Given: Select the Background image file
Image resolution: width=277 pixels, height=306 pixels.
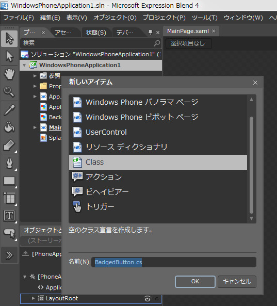Looking at the screenshot, I should [x=51, y=117].
